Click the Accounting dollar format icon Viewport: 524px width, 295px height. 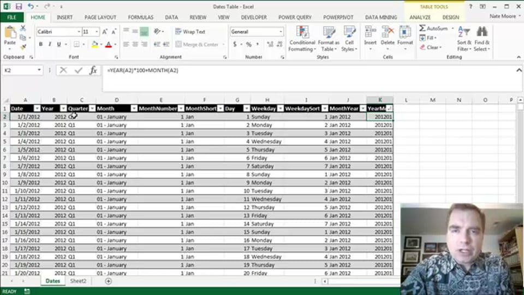click(235, 44)
